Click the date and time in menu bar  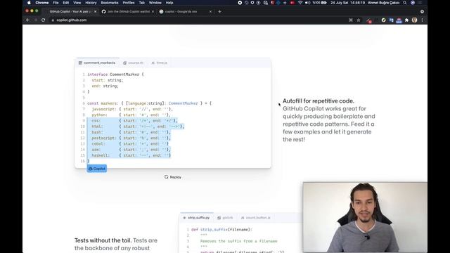tap(347, 3)
